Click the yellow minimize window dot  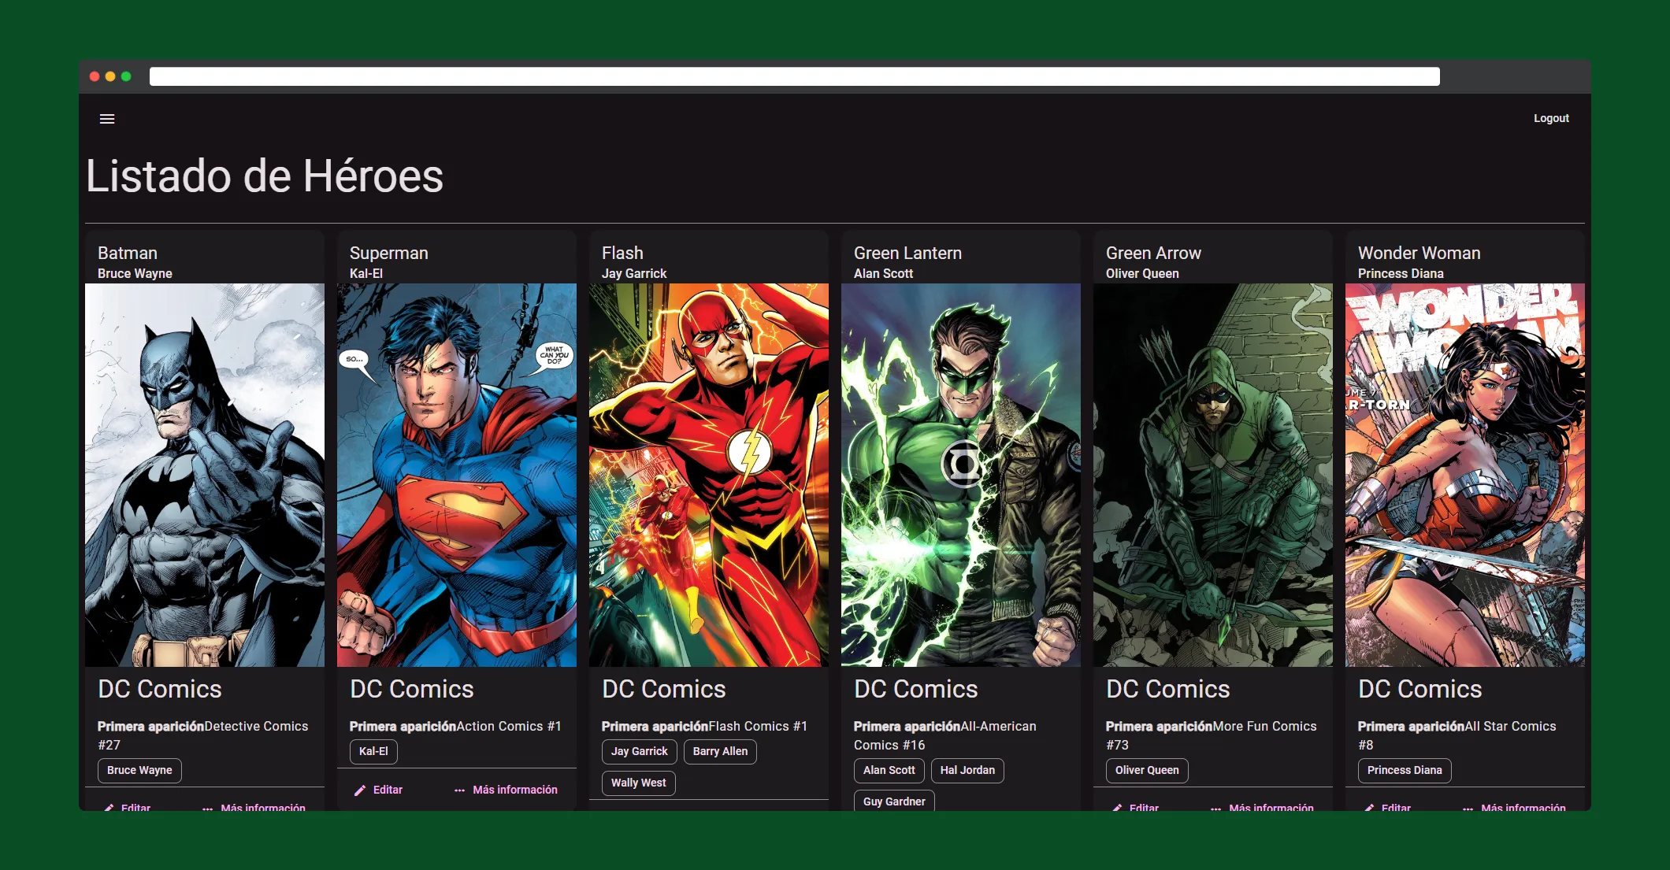[x=110, y=76]
